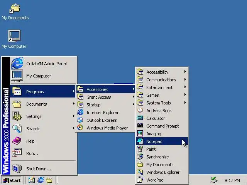
Task: Open Internet Explorer from Programs menu
Action: pyautogui.click(x=105, y=113)
